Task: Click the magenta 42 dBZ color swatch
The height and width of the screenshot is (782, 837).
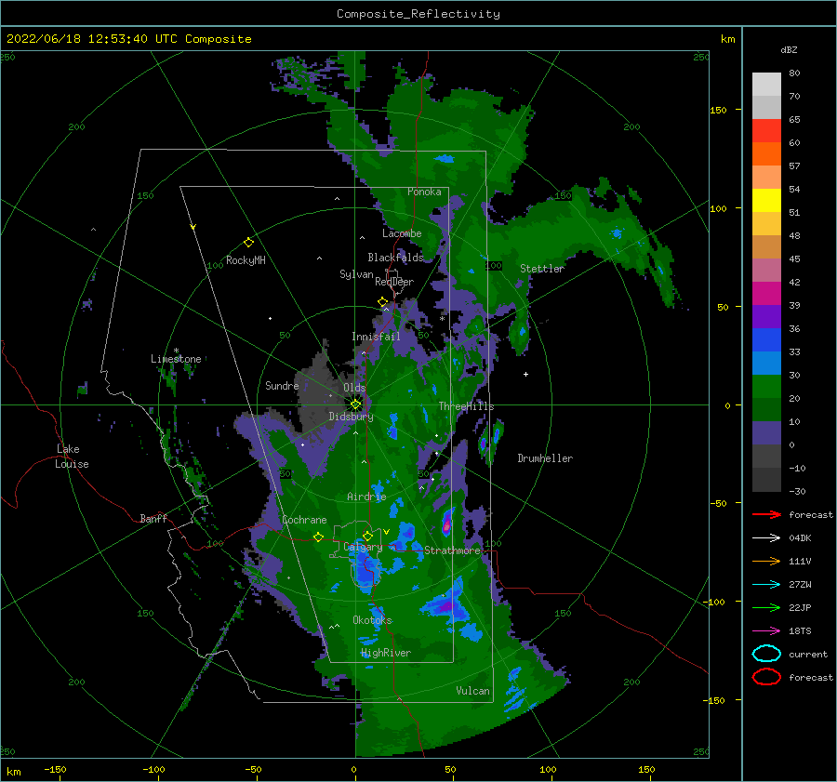Action: pos(766,294)
